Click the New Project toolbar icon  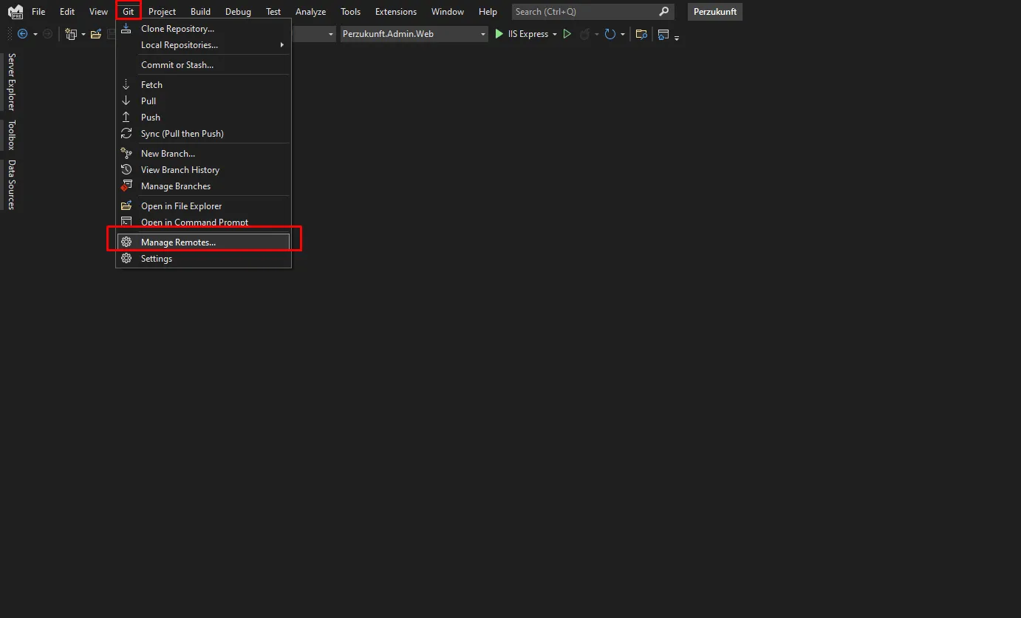[x=71, y=34]
